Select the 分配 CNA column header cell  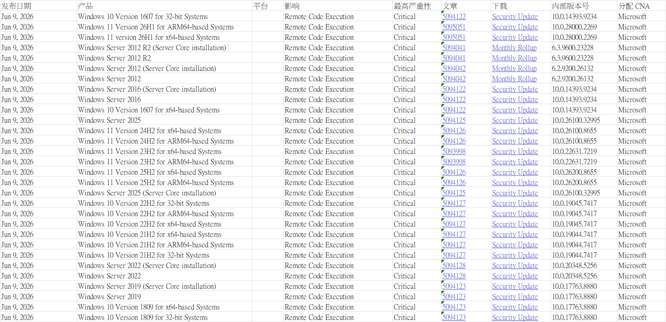pos(642,6)
